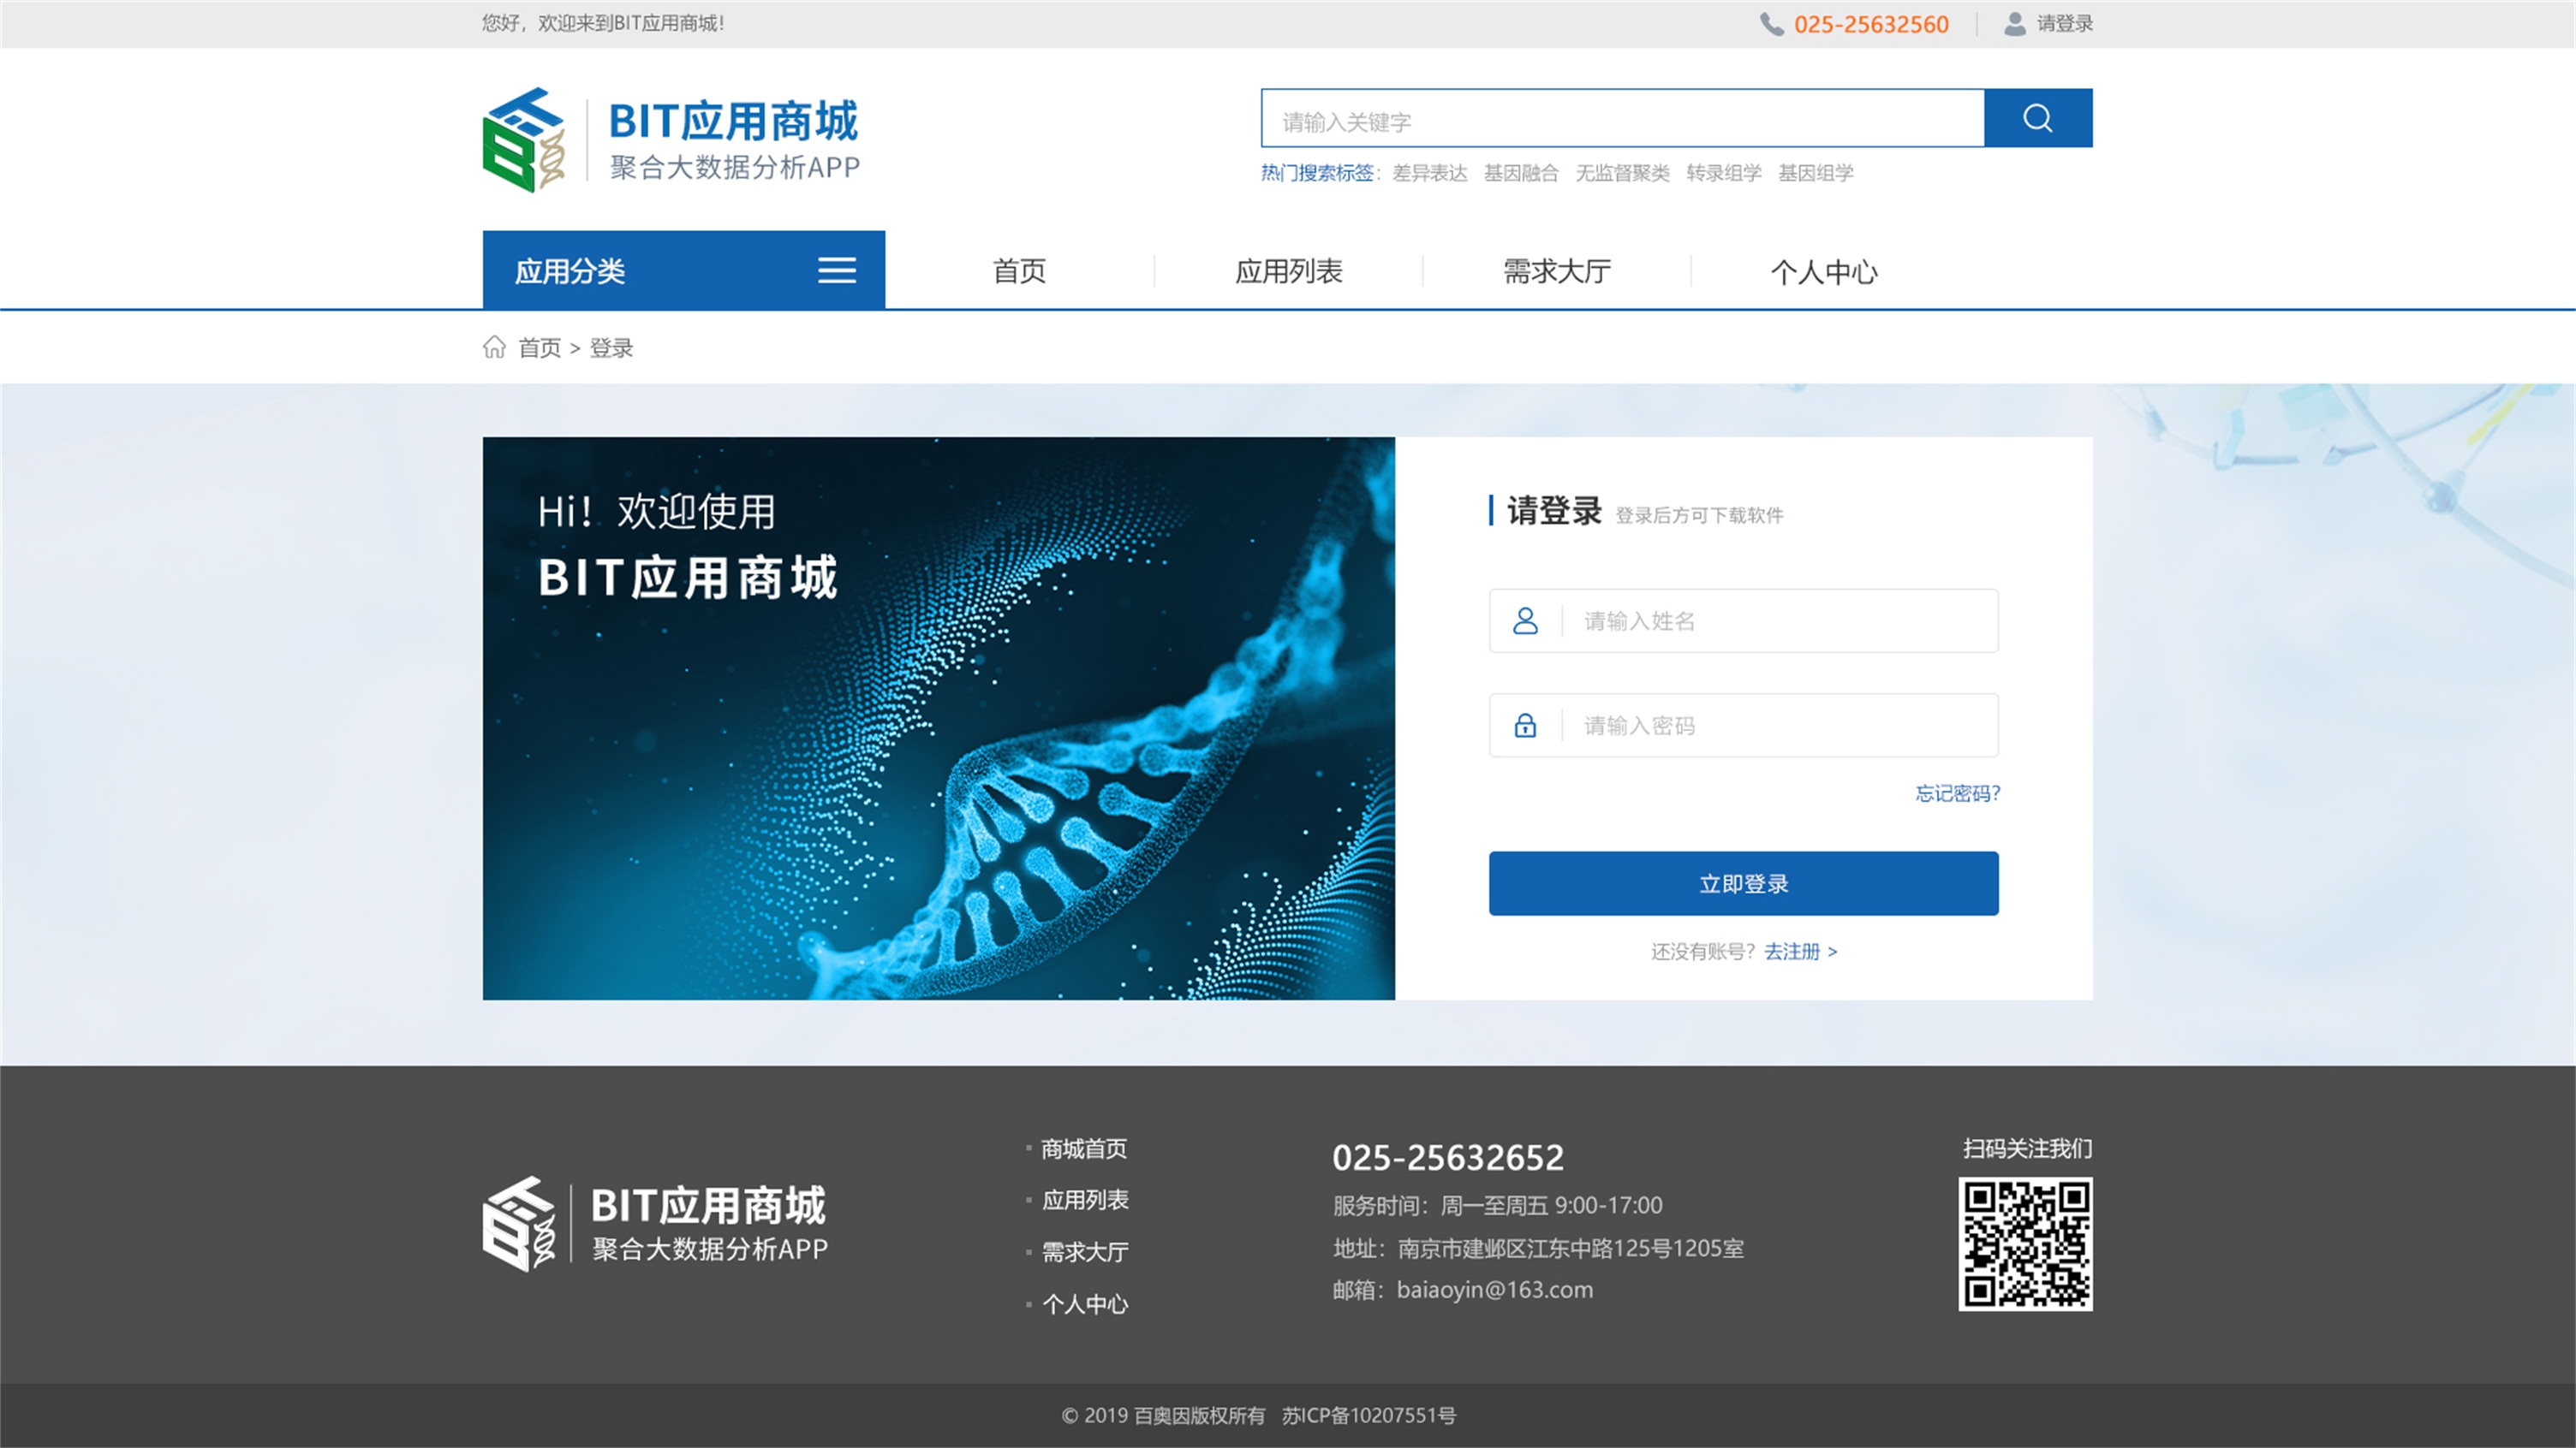Click the 基因融合 hot search tag

pyautogui.click(x=1520, y=173)
